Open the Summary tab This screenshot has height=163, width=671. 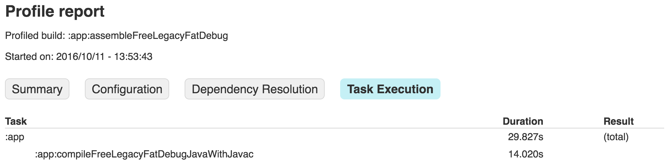[x=37, y=89]
